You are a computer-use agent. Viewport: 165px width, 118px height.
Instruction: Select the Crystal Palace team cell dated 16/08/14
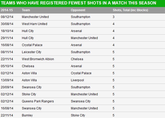point(32,45)
